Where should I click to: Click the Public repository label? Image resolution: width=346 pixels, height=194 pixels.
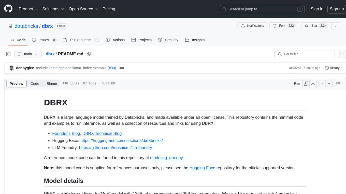(x=61, y=26)
